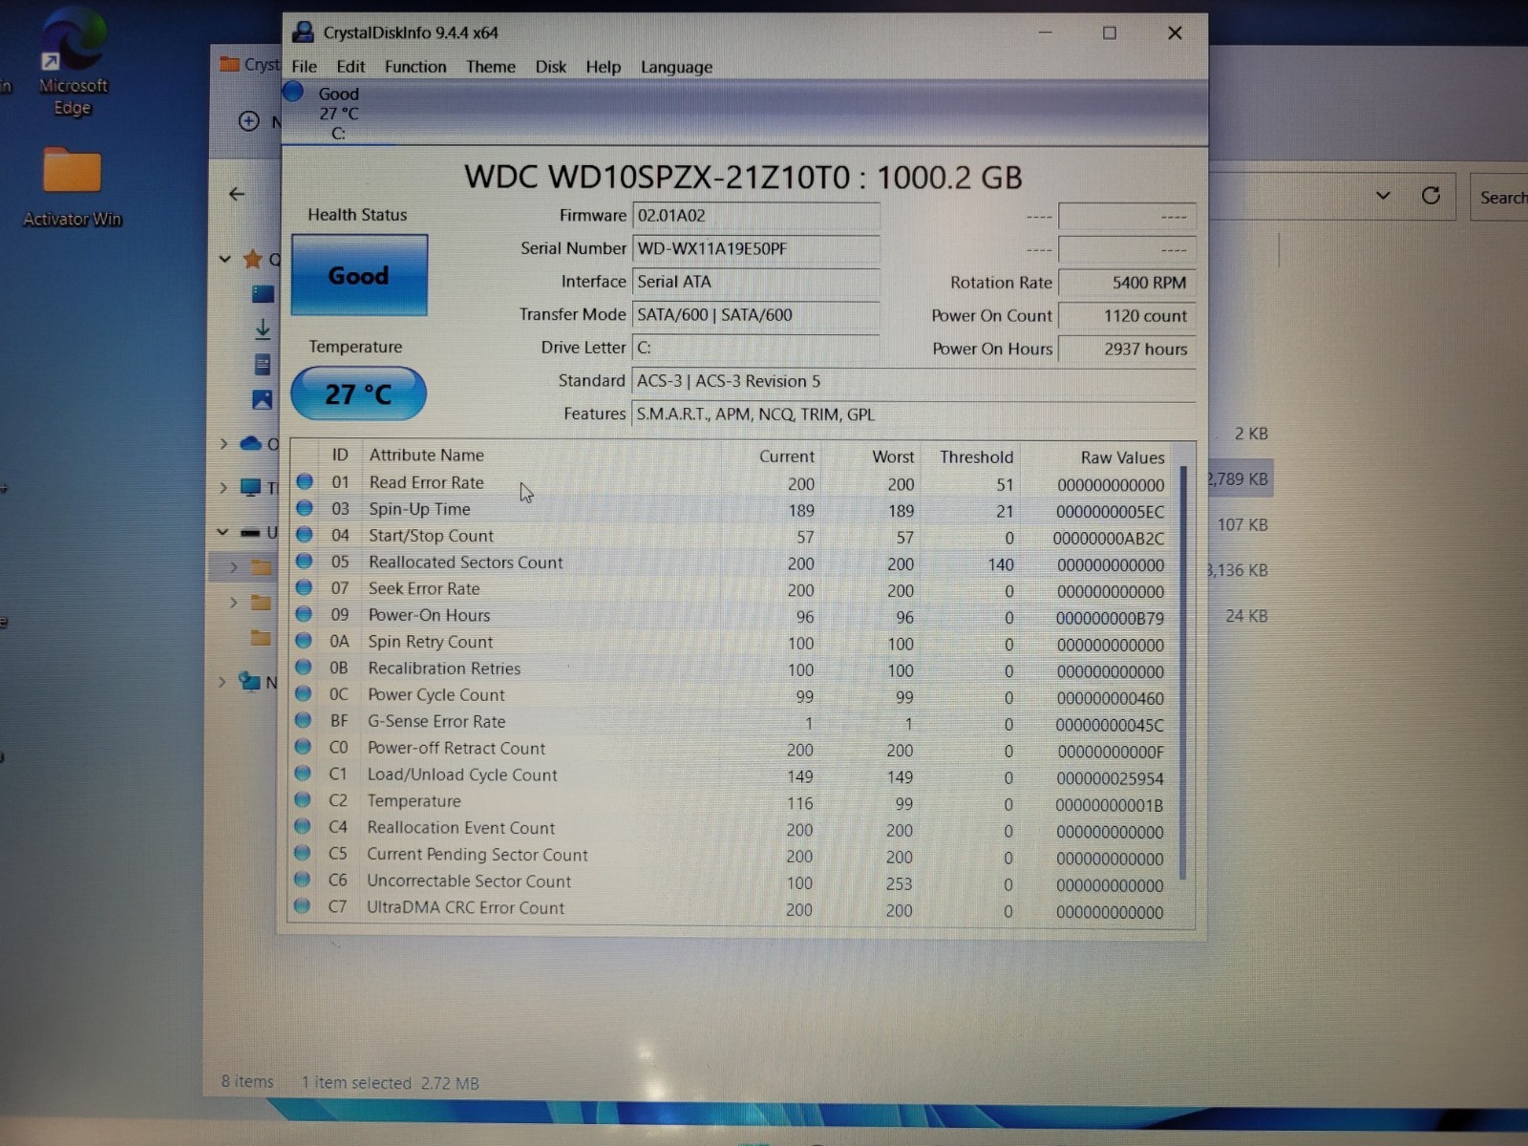The height and width of the screenshot is (1146, 1528).
Task: Click status dot for Power Cycle Count
Action: (304, 693)
